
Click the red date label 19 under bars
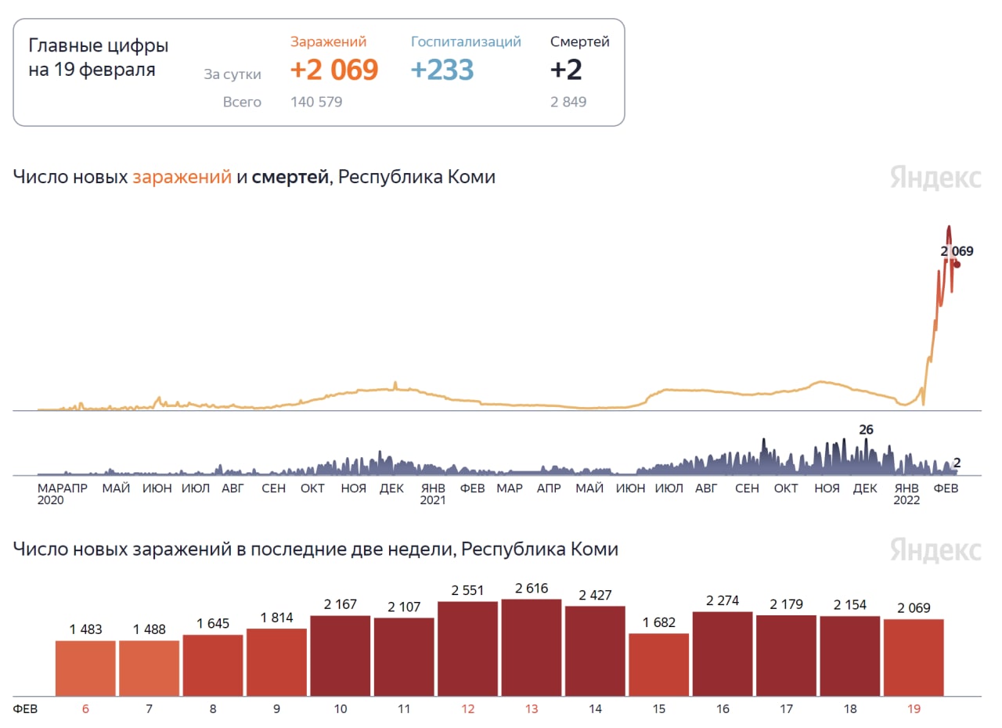pos(914,708)
